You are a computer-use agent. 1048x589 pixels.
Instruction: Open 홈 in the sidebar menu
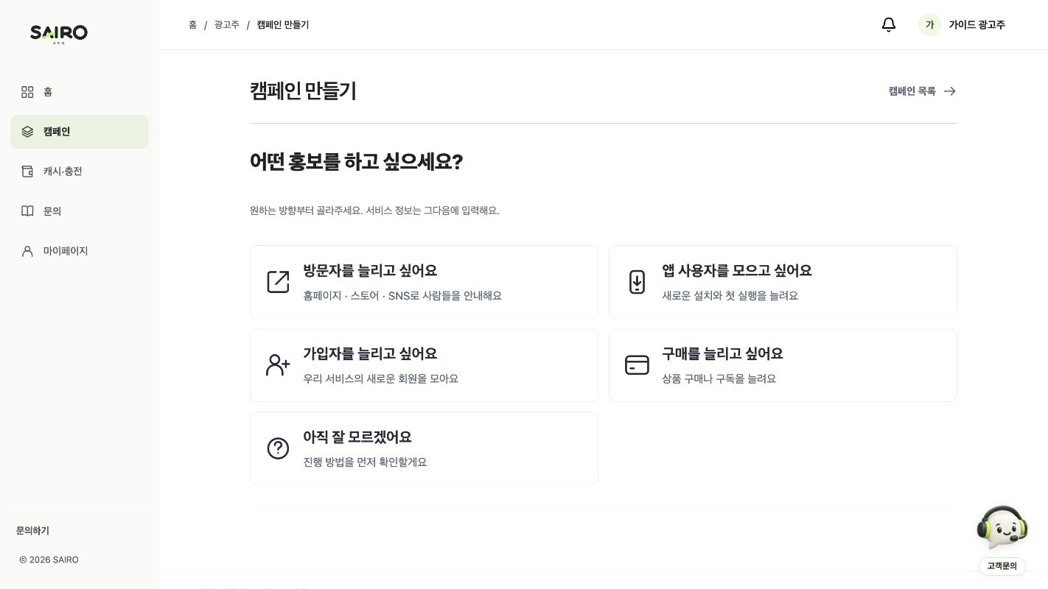click(x=80, y=92)
